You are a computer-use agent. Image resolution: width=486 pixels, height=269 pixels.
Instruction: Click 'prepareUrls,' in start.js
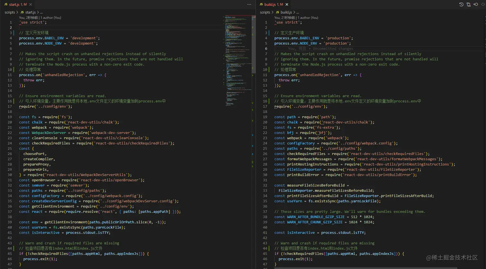point(36,170)
